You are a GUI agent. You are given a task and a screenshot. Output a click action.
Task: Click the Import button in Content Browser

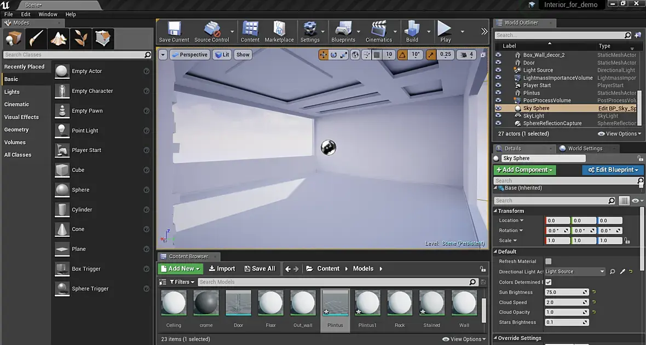tap(222, 268)
